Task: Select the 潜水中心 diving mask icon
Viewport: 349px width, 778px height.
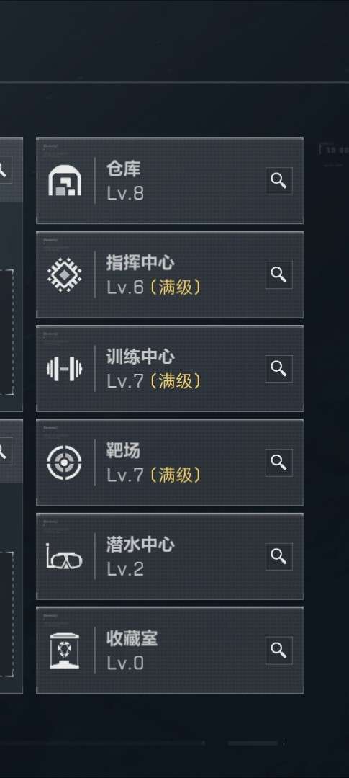Action: point(65,557)
